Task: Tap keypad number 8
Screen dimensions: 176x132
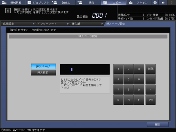Action: coord(129,89)
